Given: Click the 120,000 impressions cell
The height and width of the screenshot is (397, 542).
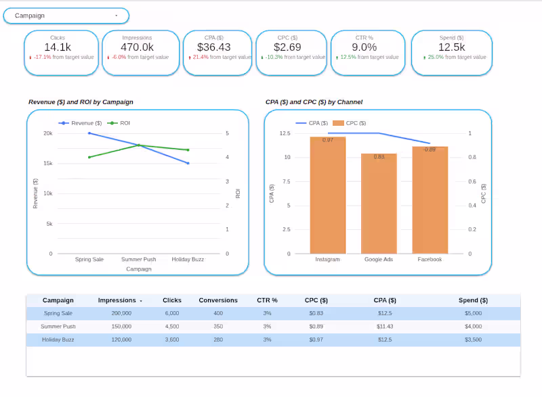Looking at the screenshot, I should [121, 340].
